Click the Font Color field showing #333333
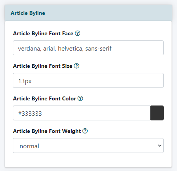This screenshot has width=177, height=171. coord(82,113)
